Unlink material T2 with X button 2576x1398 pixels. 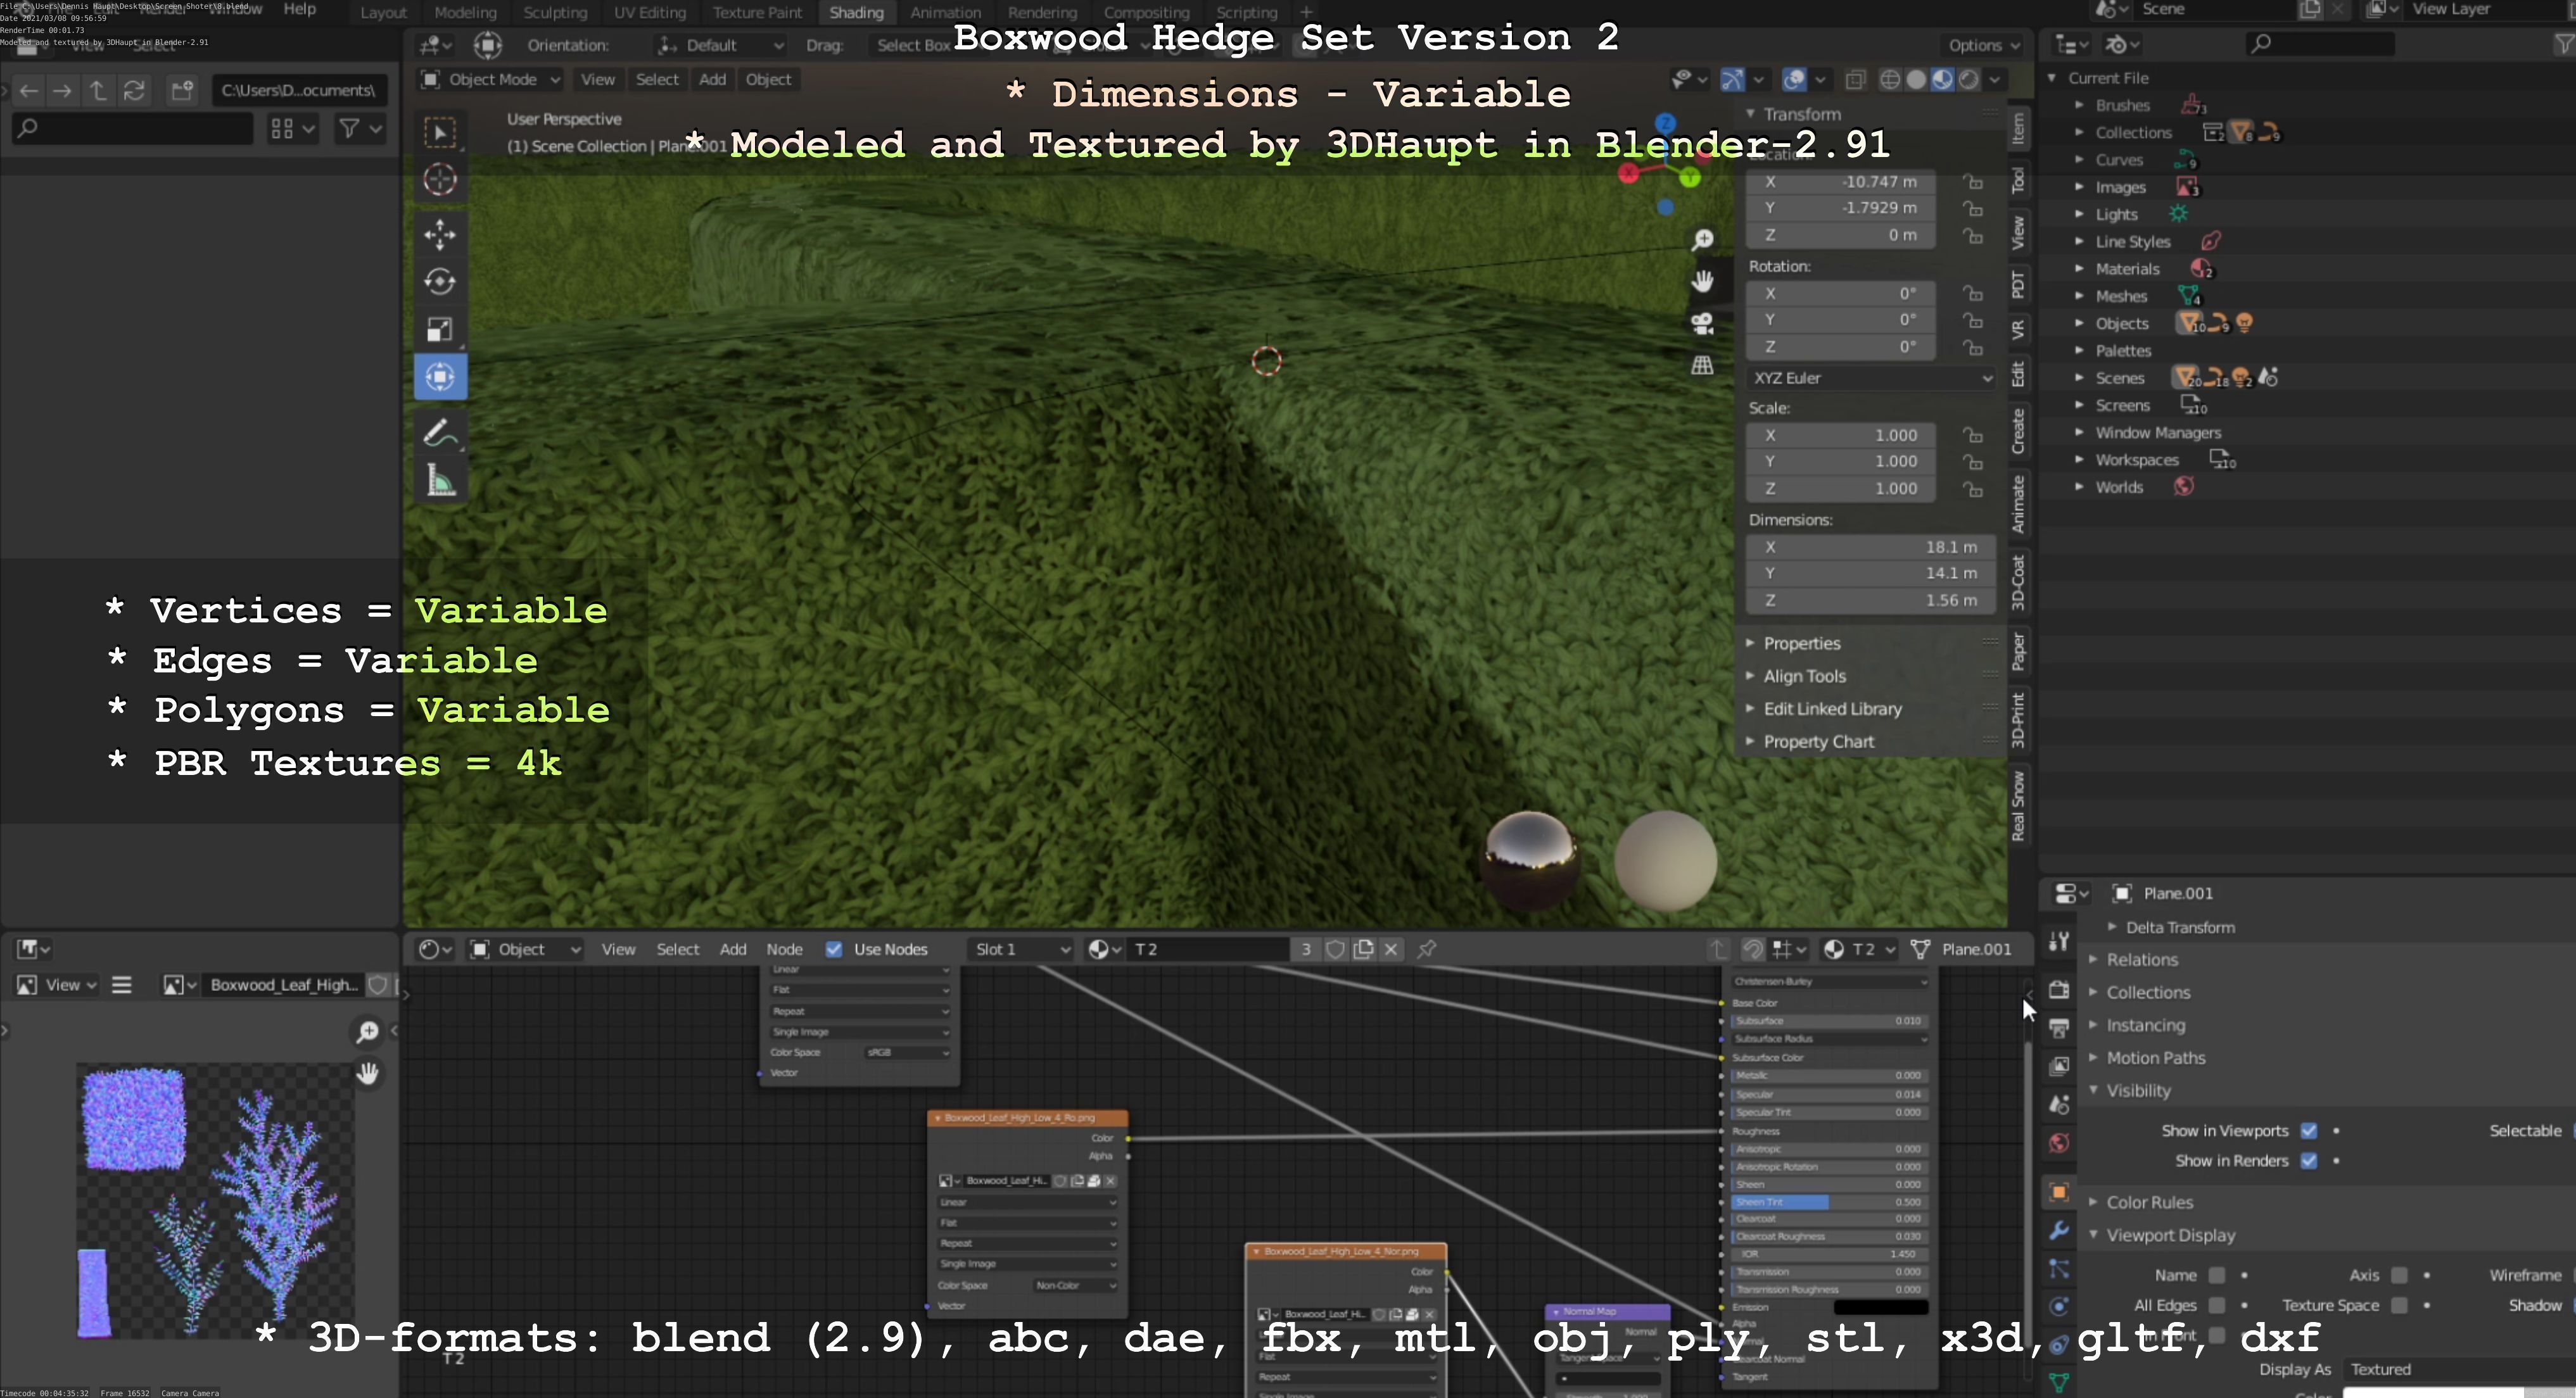pos(1391,949)
